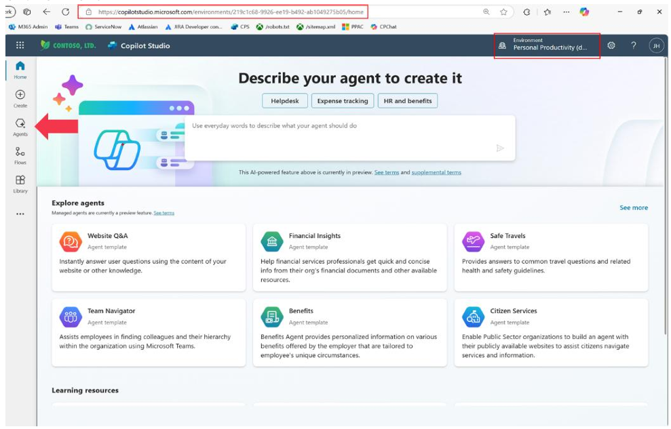This screenshot has height=429, width=671.
Task: Click the help question mark icon
Action: click(633, 45)
